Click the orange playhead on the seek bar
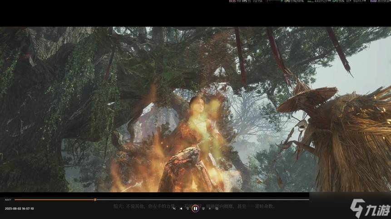 pos(95,200)
